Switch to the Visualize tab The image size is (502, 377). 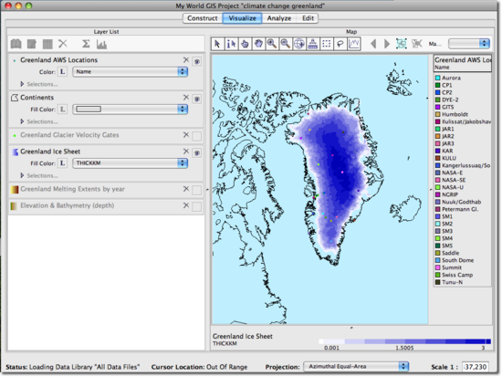tap(243, 18)
